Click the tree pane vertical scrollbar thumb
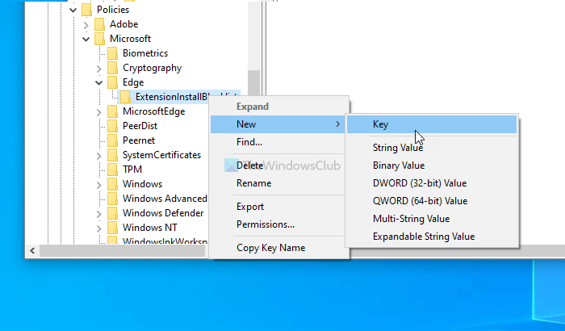Screen dimensions: 565x331 (x=254, y=82)
